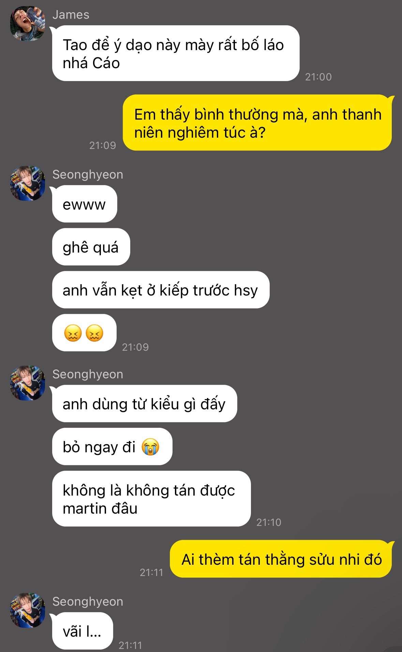Viewport: 402px width, 652px height.
Task: Select the 'không là không tán được martin đâu' bubble
Action: coord(151,499)
